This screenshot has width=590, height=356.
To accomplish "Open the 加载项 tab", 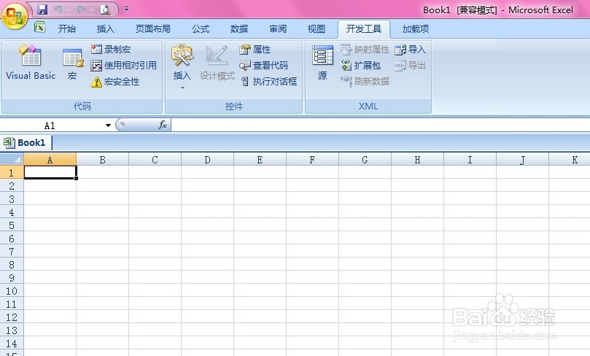I will [416, 29].
